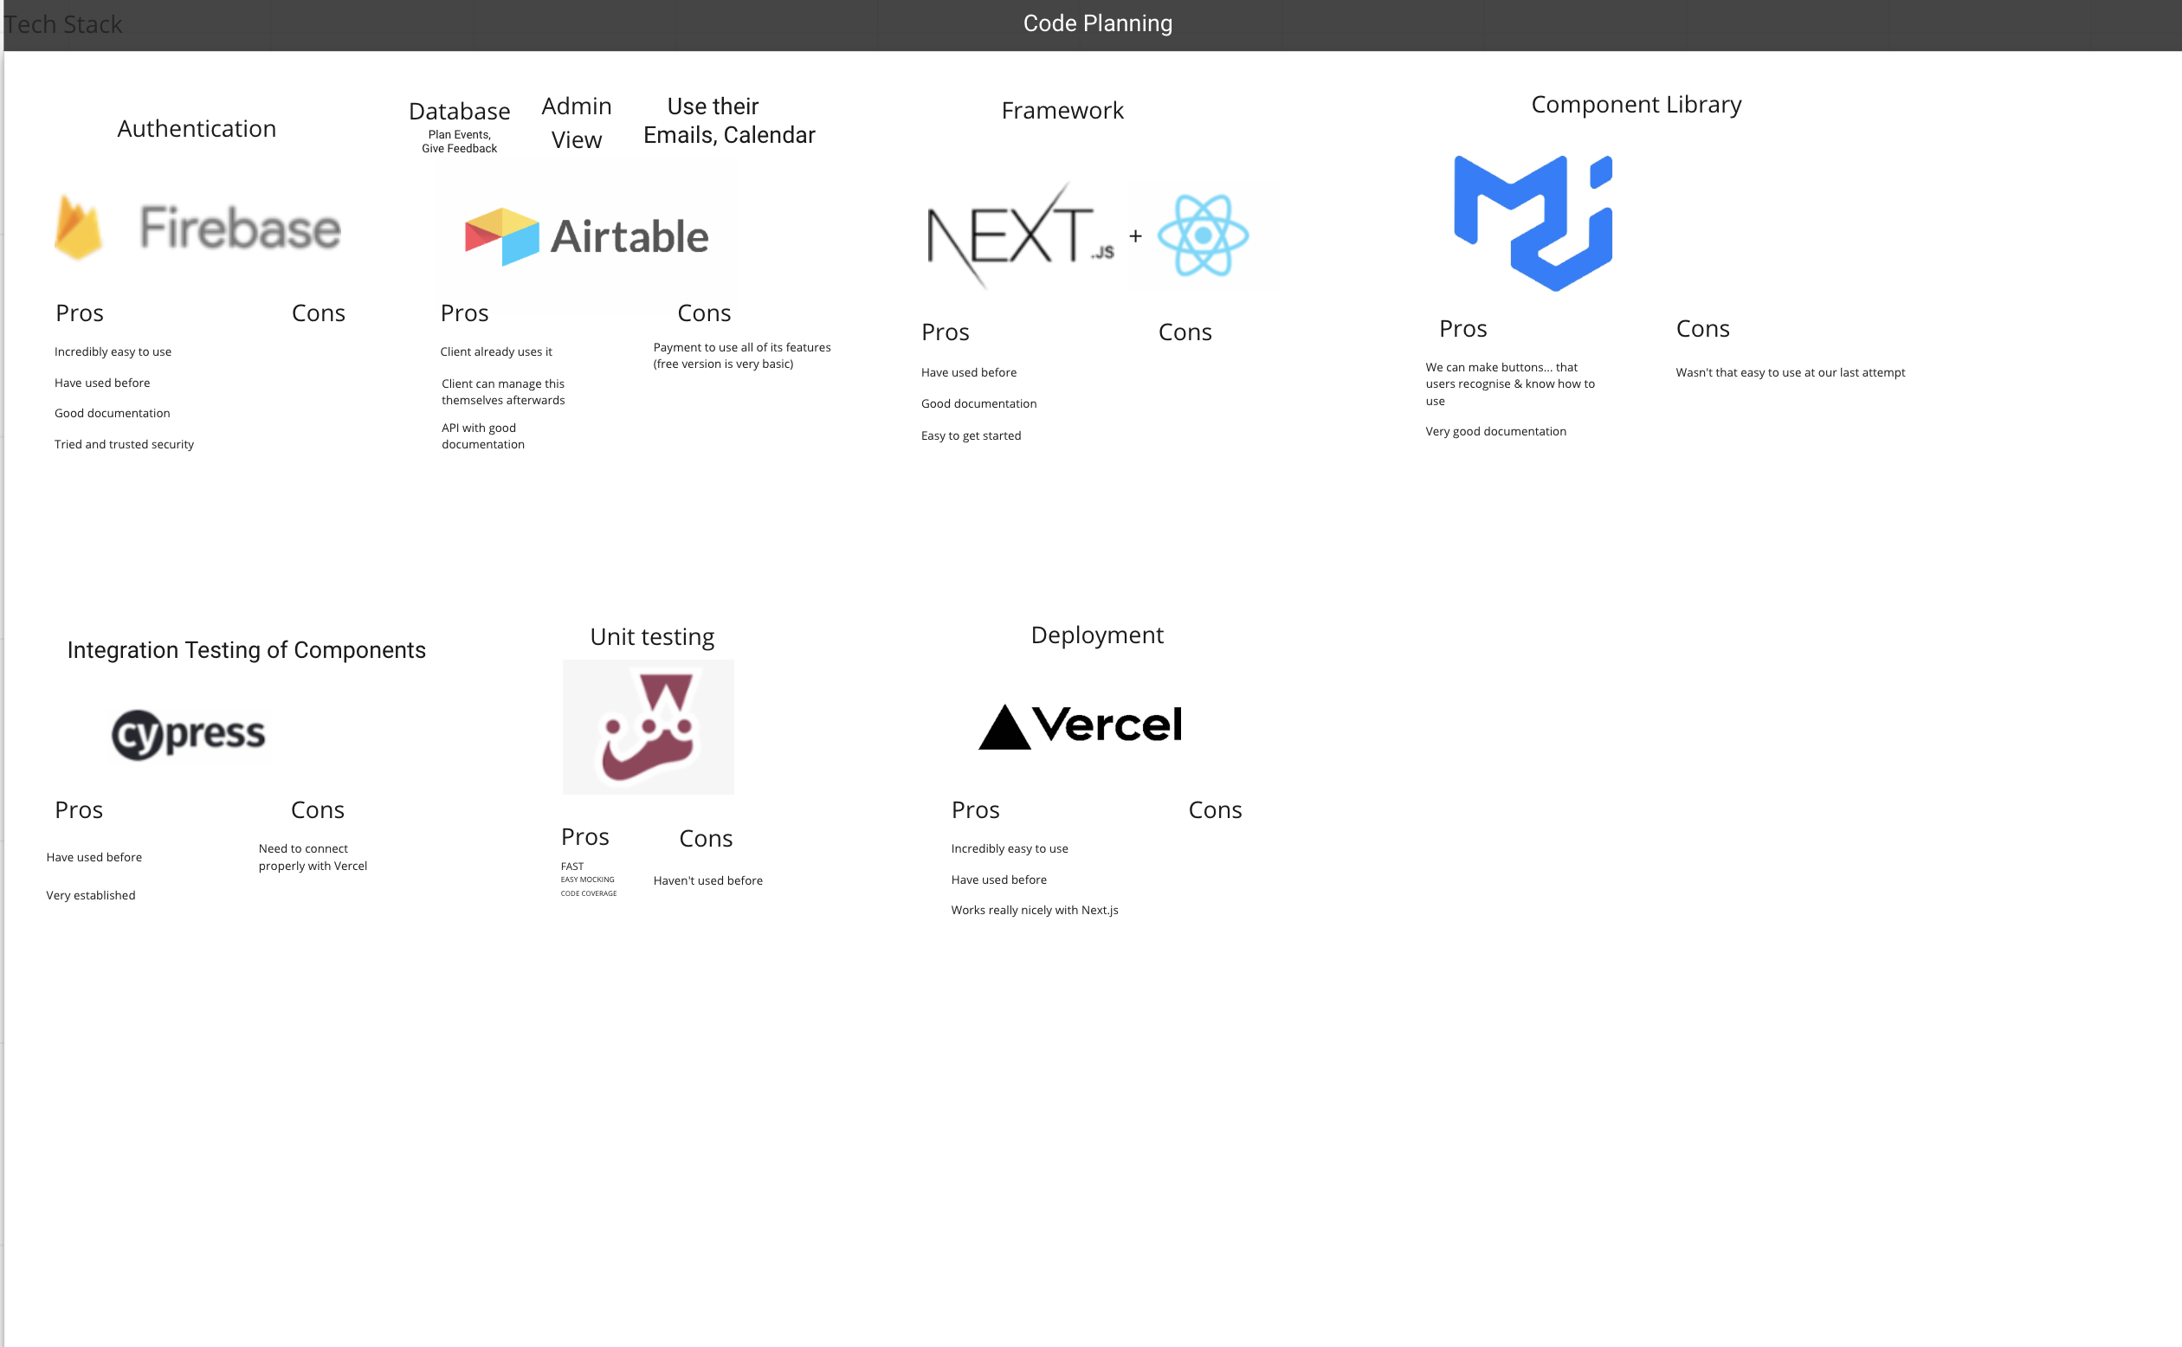Select 'Have used before' in Framework pros
Viewport: 2182px width, 1347px height.
coord(969,372)
